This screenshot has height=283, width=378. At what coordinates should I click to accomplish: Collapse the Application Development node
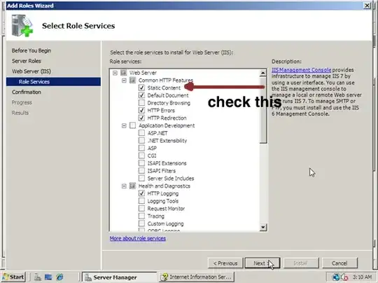[124, 125]
